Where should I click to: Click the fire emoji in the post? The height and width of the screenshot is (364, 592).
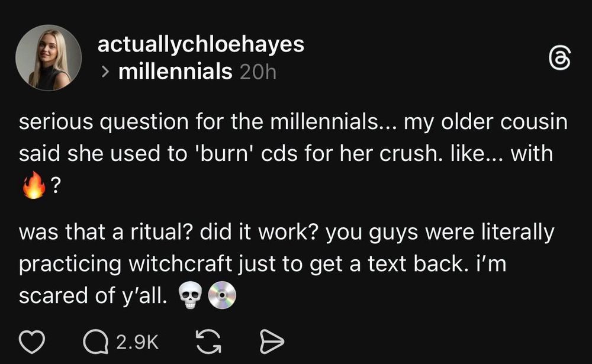click(34, 185)
